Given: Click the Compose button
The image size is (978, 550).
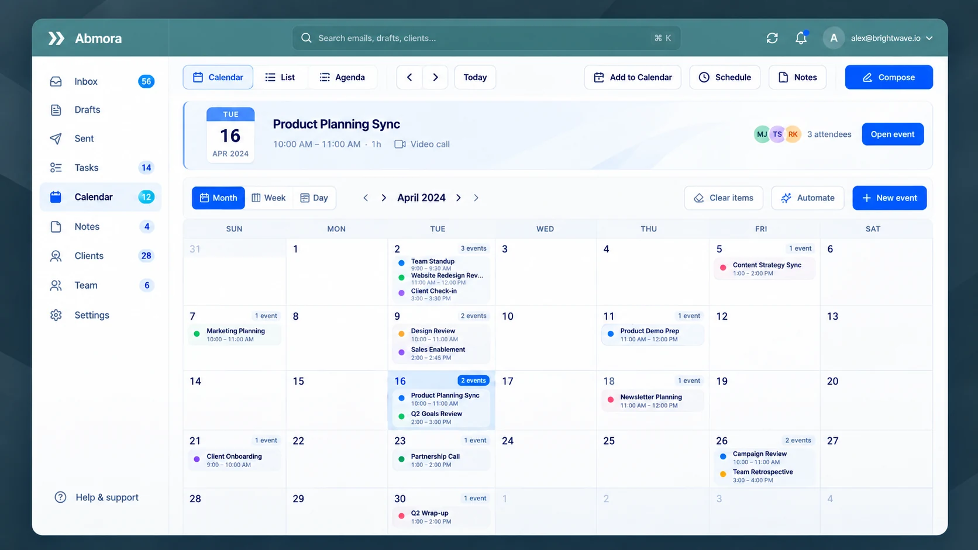Looking at the screenshot, I should click(x=889, y=77).
